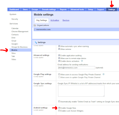This screenshot has height=115, width=119.
Task: Open Groups for Business settings
Action: tap(19, 47)
